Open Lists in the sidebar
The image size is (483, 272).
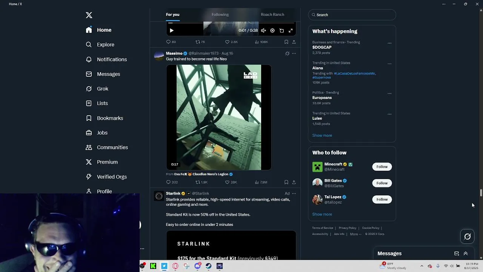coord(97,103)
